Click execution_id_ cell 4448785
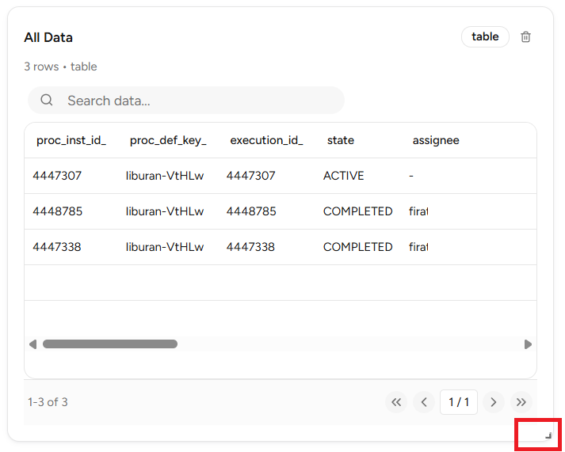The width and height of the screenshot is (565, 452). pyautogui.click(x=251, y=211)
